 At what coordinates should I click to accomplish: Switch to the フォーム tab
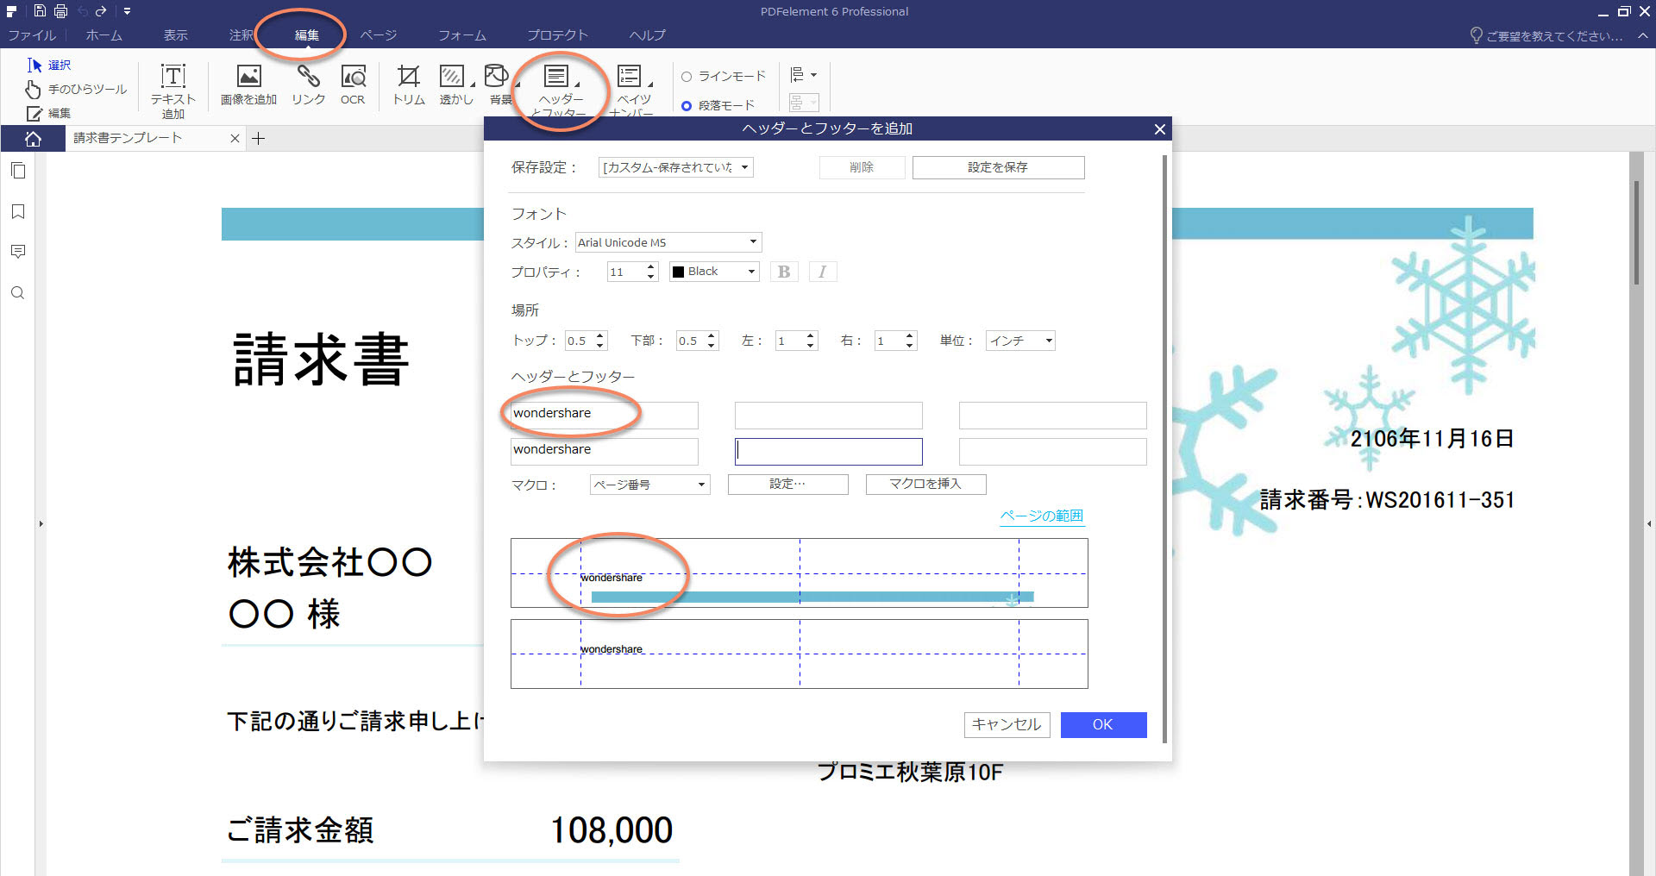462,35
